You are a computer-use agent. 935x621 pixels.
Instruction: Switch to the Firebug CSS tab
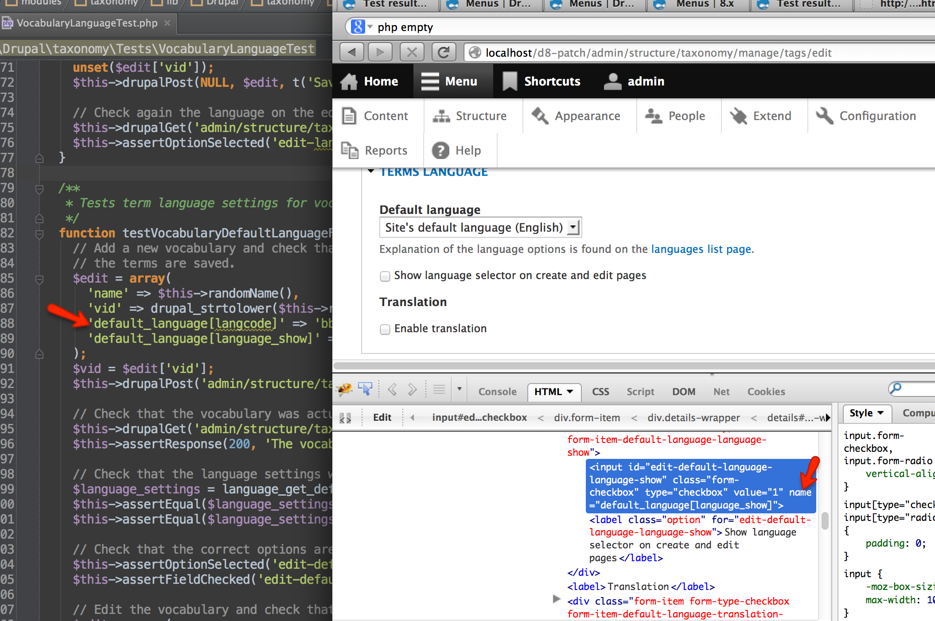coord(600,392)
